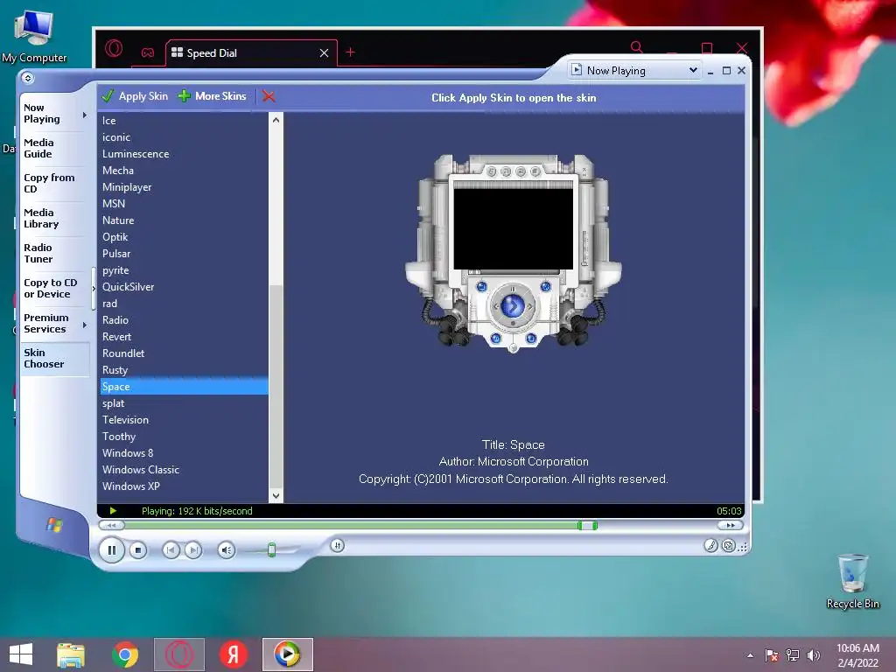
Task: Select the Radio skin
Action: [184, 320]
